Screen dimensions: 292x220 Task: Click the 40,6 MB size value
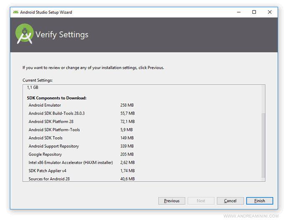point(128,179)
